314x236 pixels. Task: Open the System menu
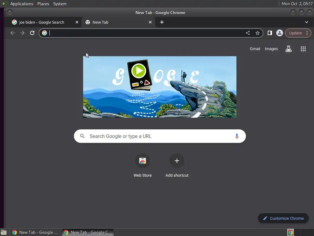point(60,4)
